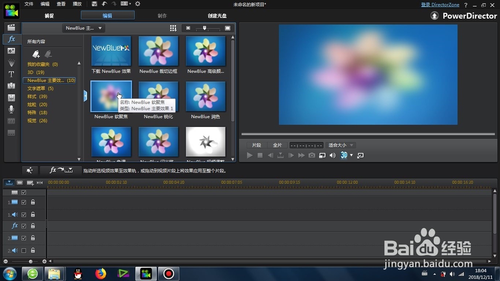Open the fit size 适合大小 dropdown
500x281 pixels.
click(x=341, y=145)
